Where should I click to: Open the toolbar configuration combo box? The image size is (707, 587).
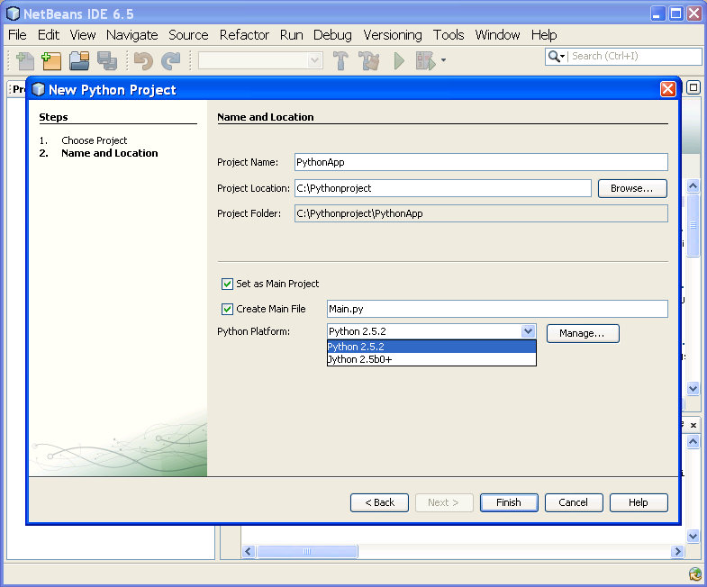[x=260, y=60]
